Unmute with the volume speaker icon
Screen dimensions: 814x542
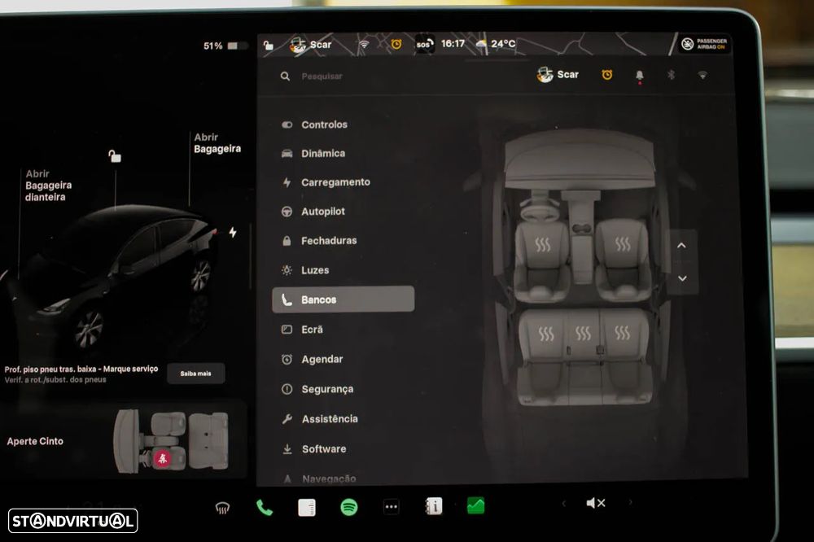(x=596, y=503)
